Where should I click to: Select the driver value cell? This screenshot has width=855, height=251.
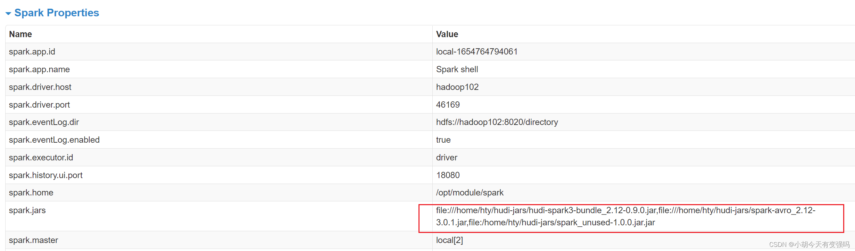tap(644, 158)
